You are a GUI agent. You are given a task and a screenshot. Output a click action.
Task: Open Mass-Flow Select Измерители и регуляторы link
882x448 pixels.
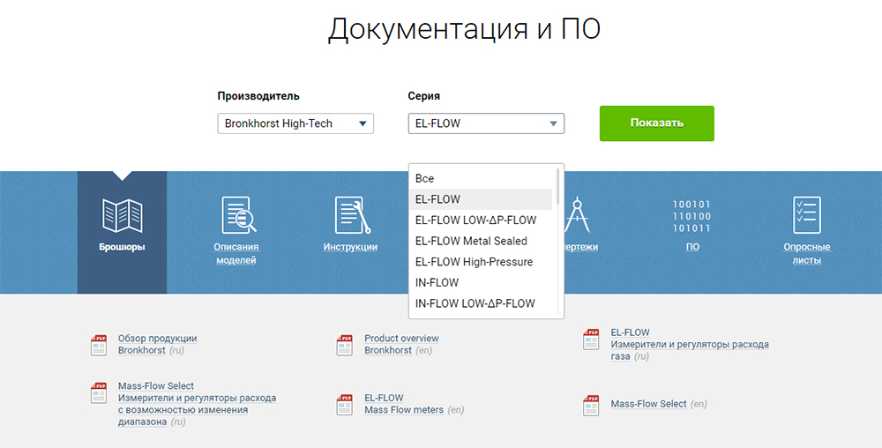pyautogui.click(x=197, y=404)
